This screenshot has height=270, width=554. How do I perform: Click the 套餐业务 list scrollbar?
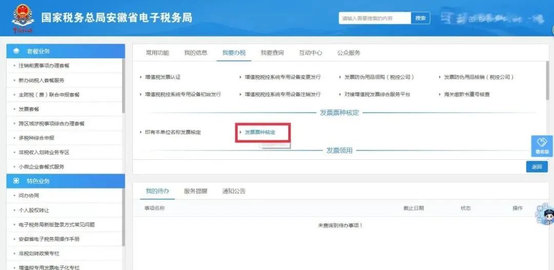123,86
